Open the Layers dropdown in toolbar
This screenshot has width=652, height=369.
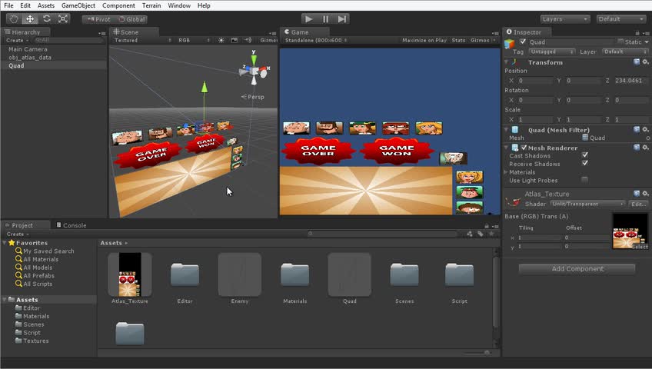(564, 18)
